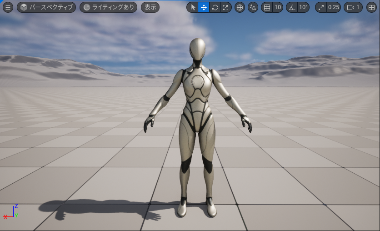Open the viewport layout grid icon
The image size is (380, 231).
(x=371, y=7)
